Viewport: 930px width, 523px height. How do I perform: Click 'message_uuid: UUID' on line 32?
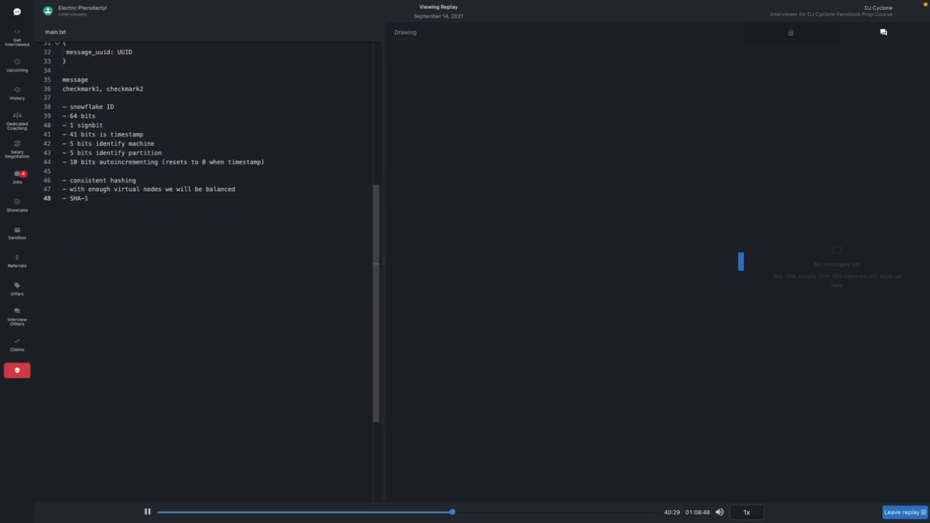click(99, 52)
